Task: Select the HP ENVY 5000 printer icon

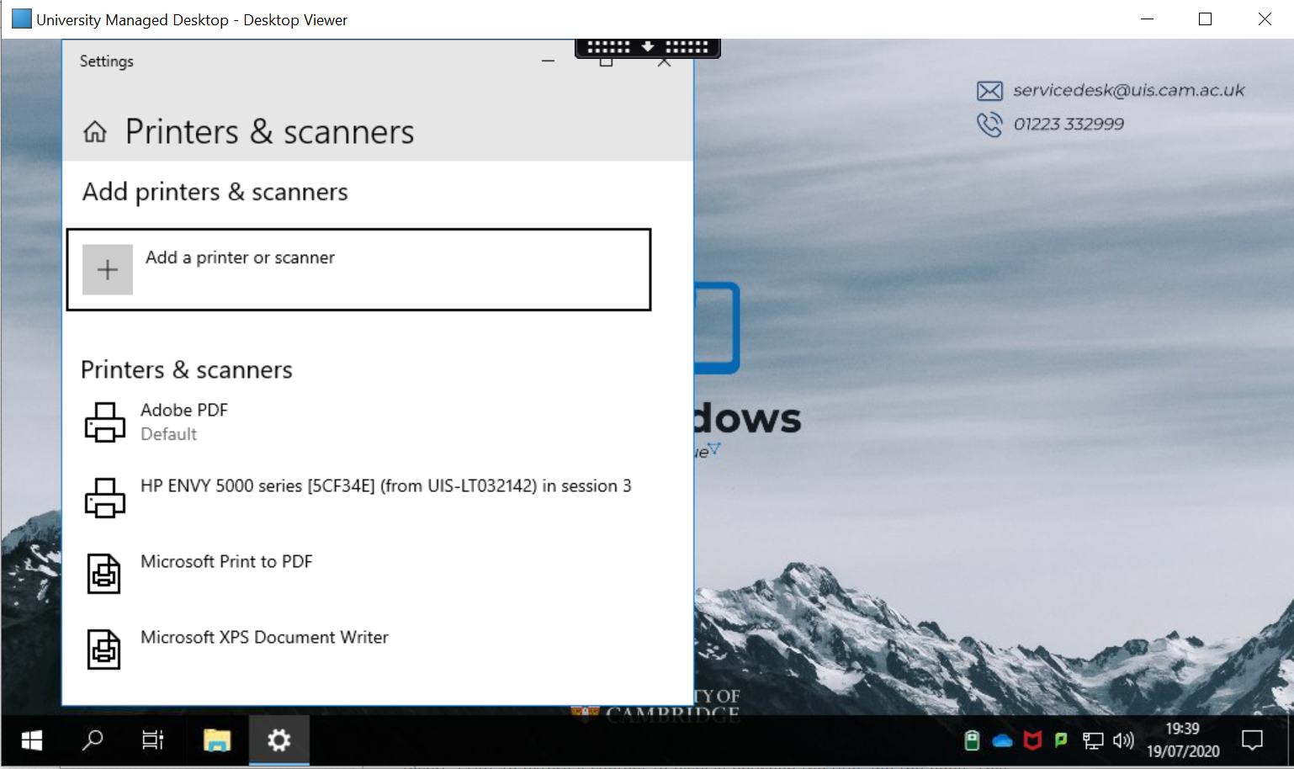Action: pos(104,497)
